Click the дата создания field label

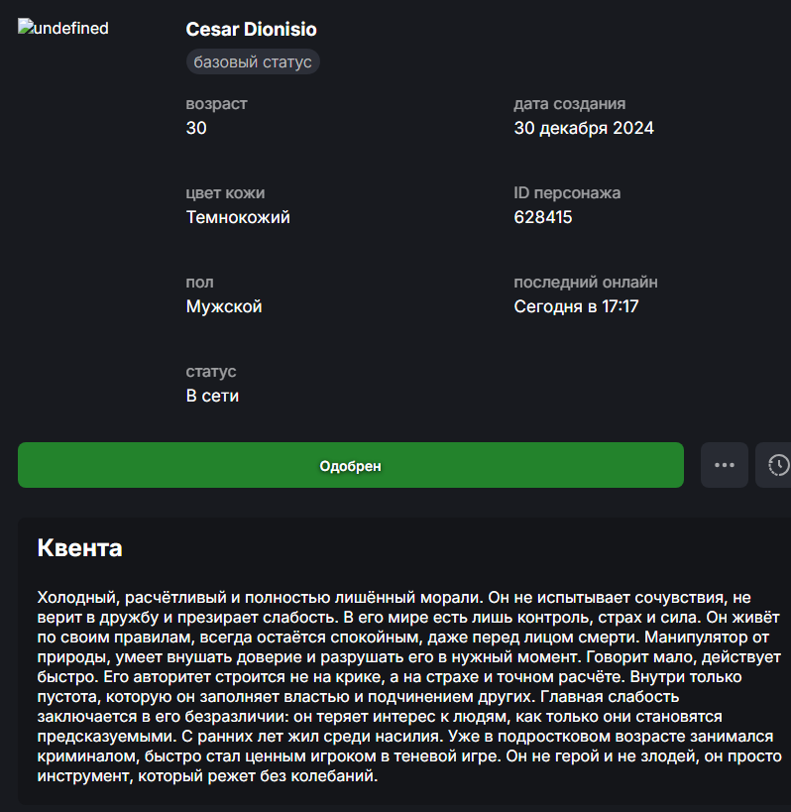pos(569,104)
